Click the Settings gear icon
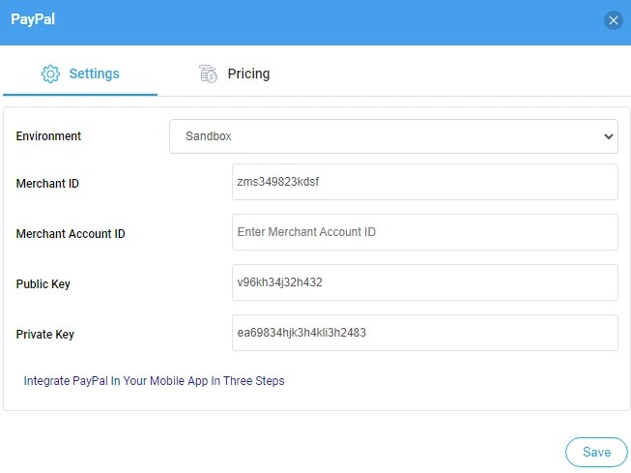Viewport: 631px width, 473px height. [x=50, y=74]
